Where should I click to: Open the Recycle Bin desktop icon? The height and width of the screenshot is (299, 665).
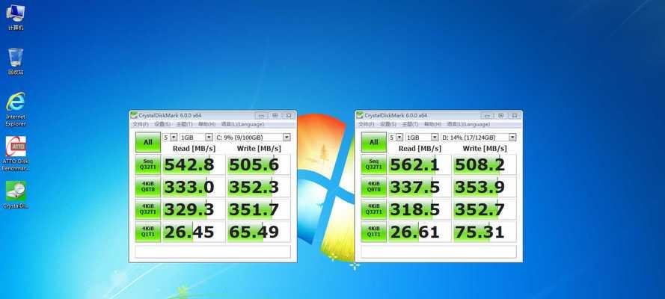(x=16, y=62)
